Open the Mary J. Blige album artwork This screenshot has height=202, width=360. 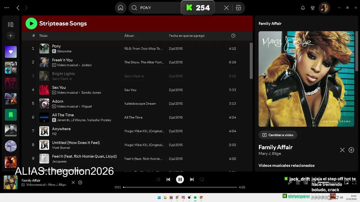tap(306, 79)
